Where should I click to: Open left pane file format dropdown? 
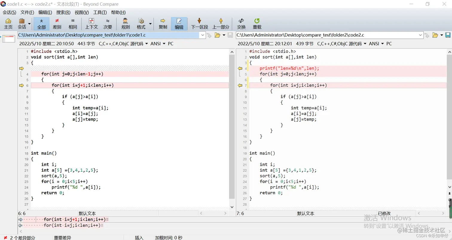[x=123, y=44]
